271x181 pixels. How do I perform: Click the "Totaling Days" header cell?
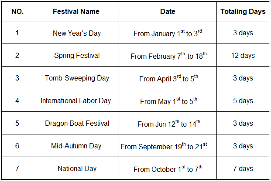(243, 12)
